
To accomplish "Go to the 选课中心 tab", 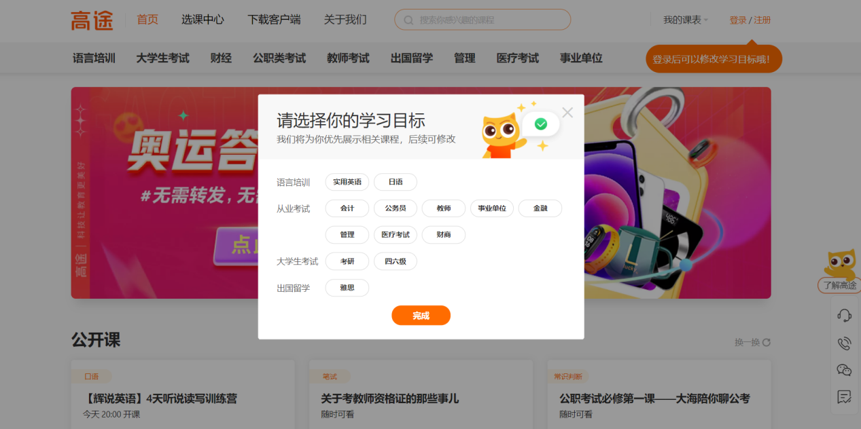I will (x=203, y=20).
